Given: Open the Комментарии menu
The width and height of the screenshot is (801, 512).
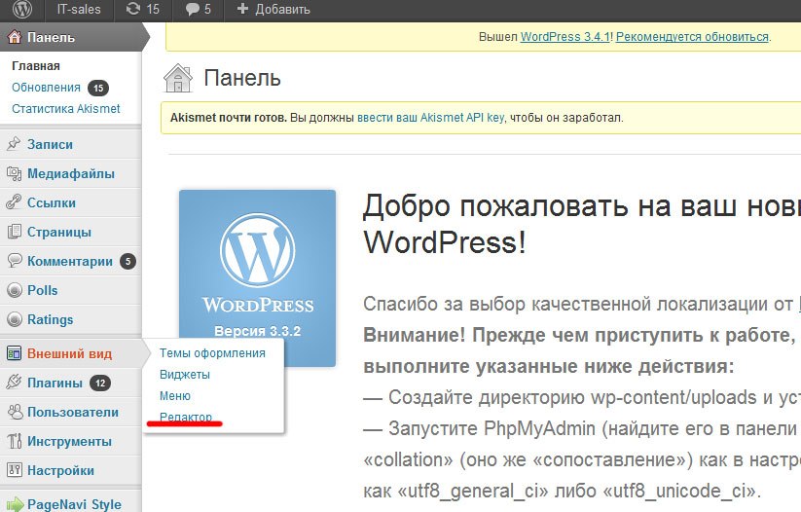Looking at the screenshot, I should (x=70, y=261).
